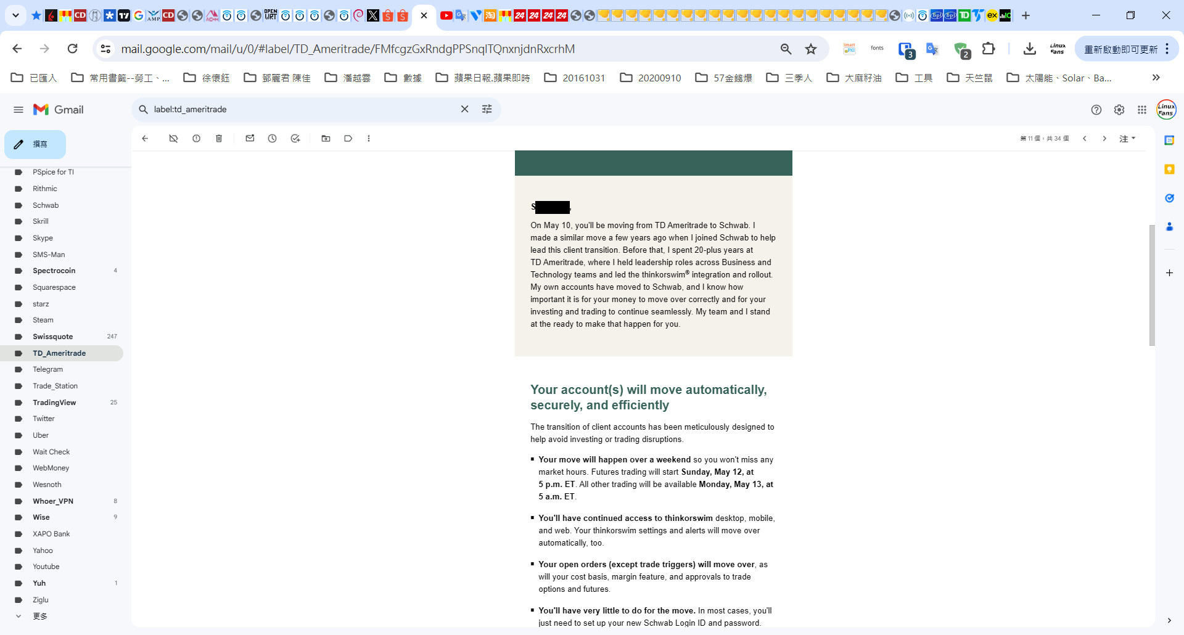The width and height of the screenshot is (1184, 635).
Task: Open the Chrome extensions puzzle icon
Action: tap(989, 49)
